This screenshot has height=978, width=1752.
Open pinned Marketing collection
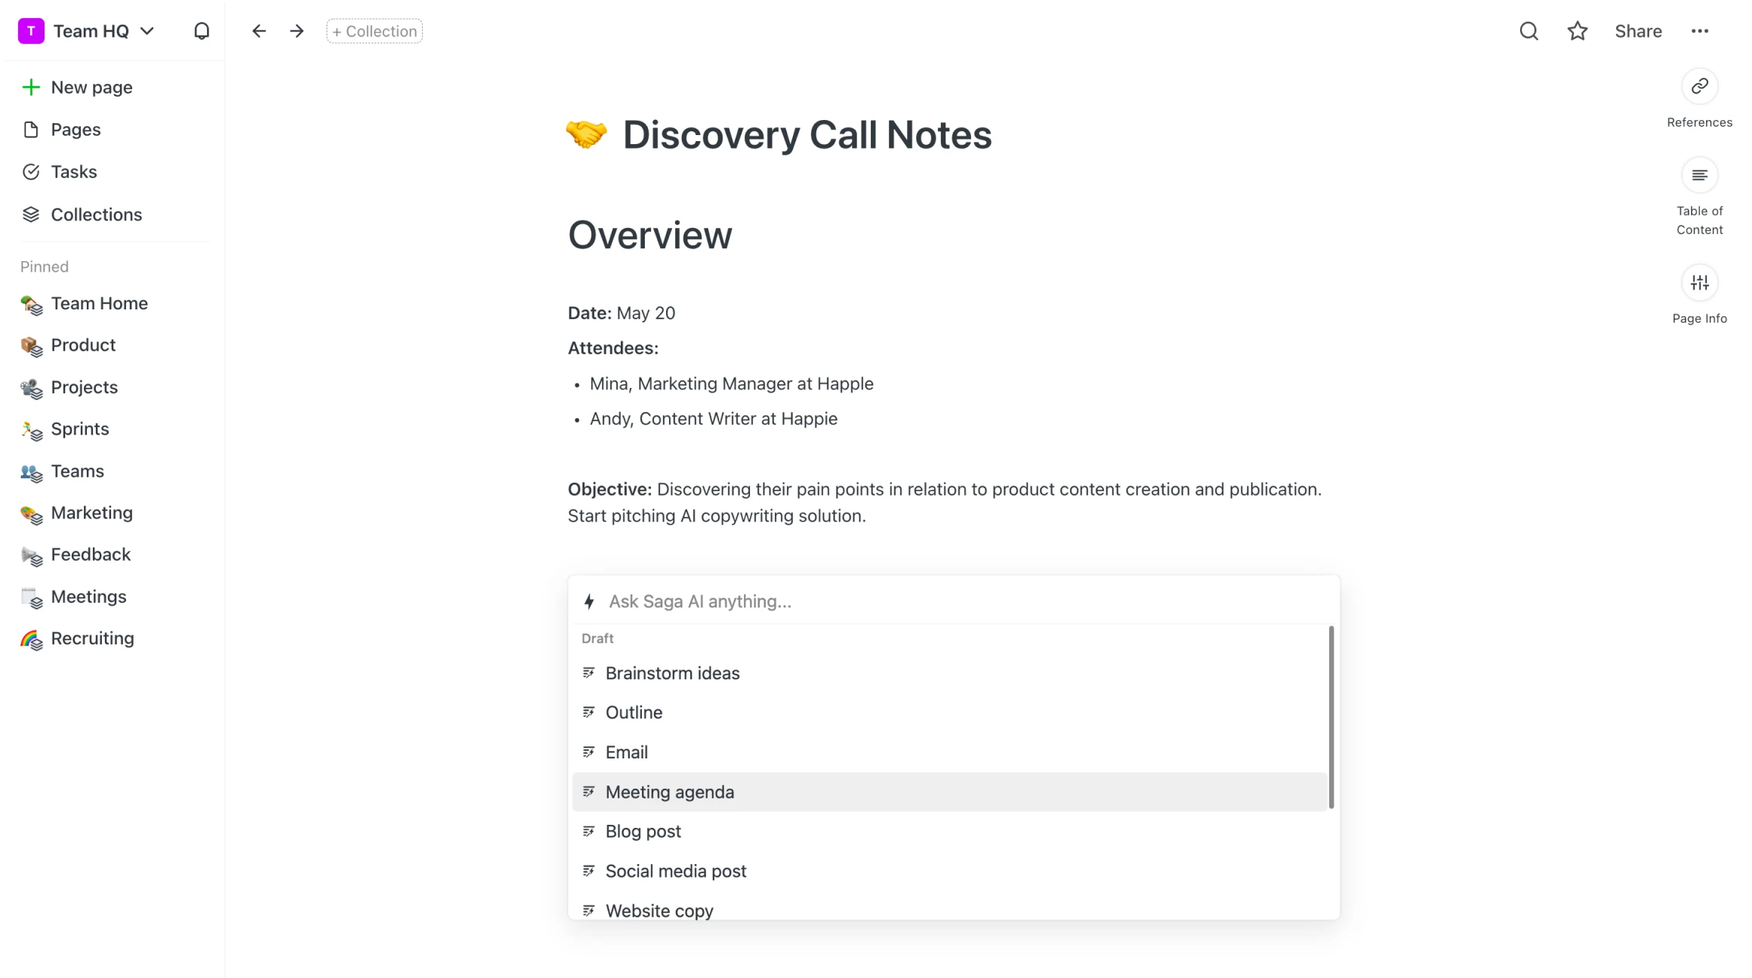91,513
